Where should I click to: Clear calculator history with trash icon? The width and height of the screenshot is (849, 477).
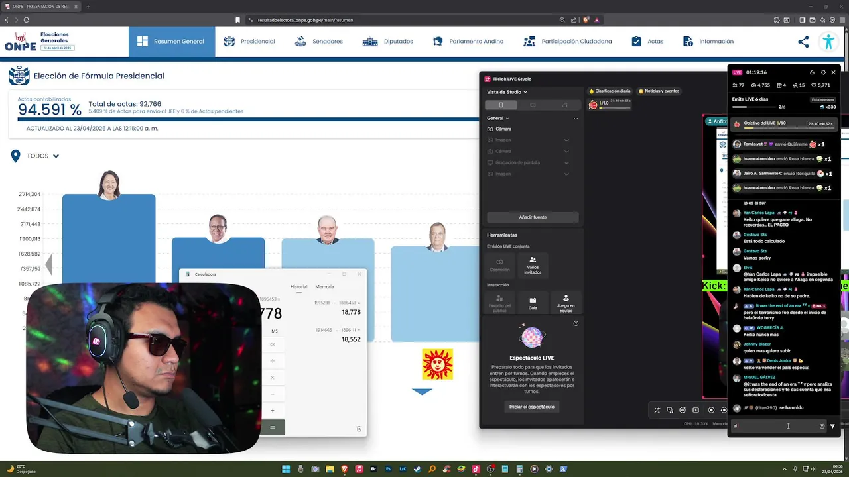point(359,429)
